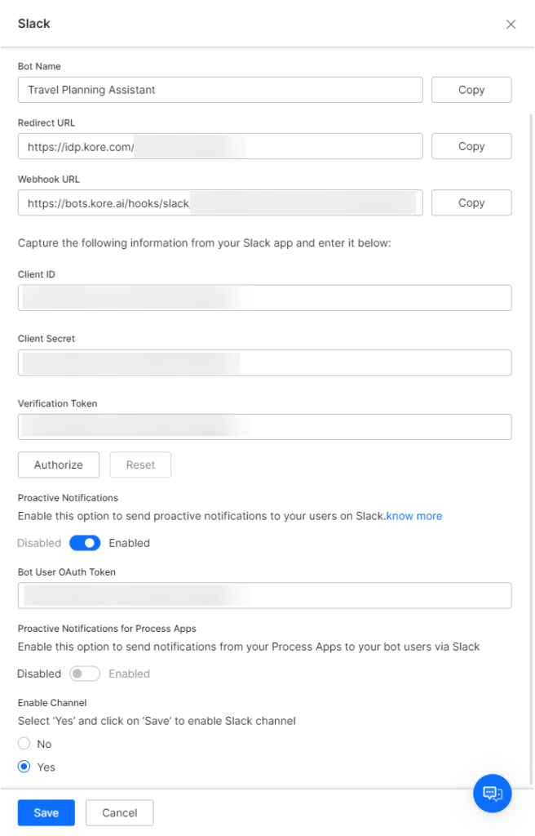The image size is (535, 836).
Task: Click the Client Secret field
Action: pos(264,362)
